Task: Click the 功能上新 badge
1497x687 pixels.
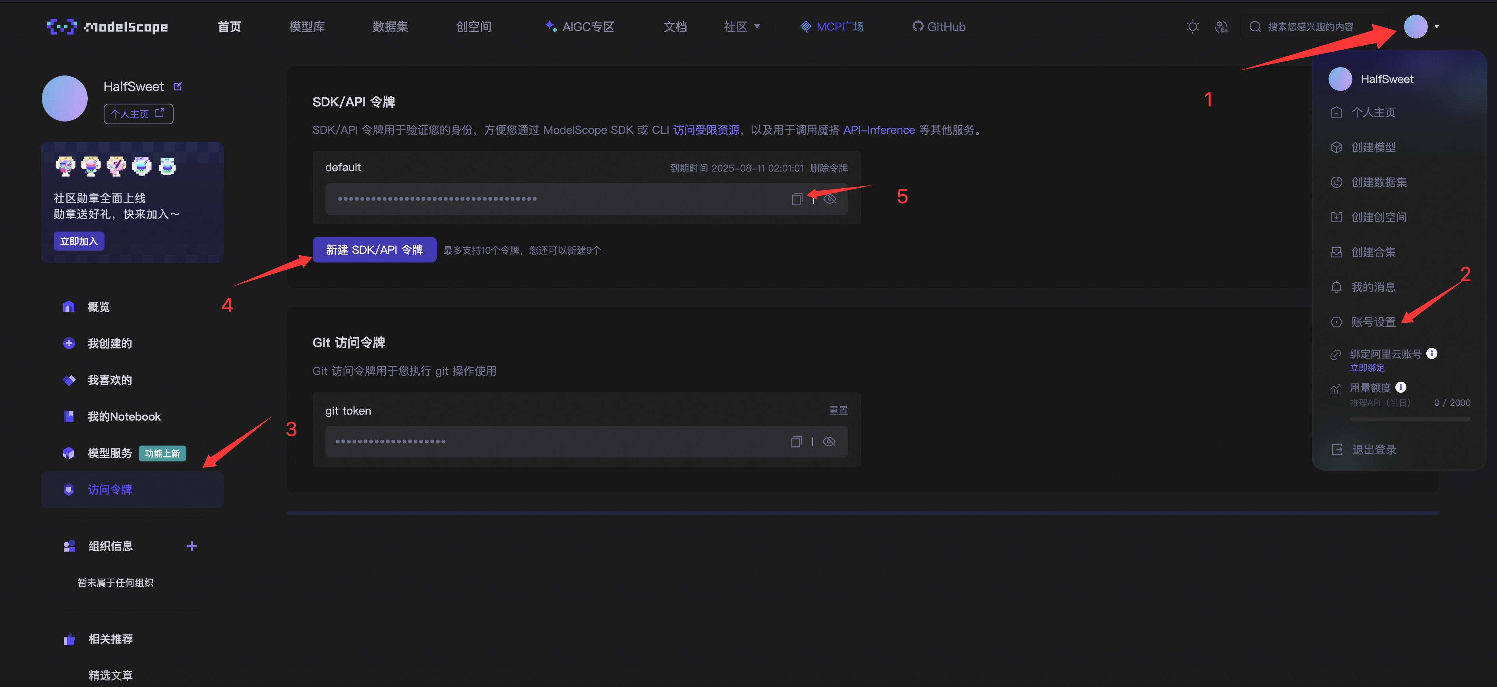Action: [162, 453]
